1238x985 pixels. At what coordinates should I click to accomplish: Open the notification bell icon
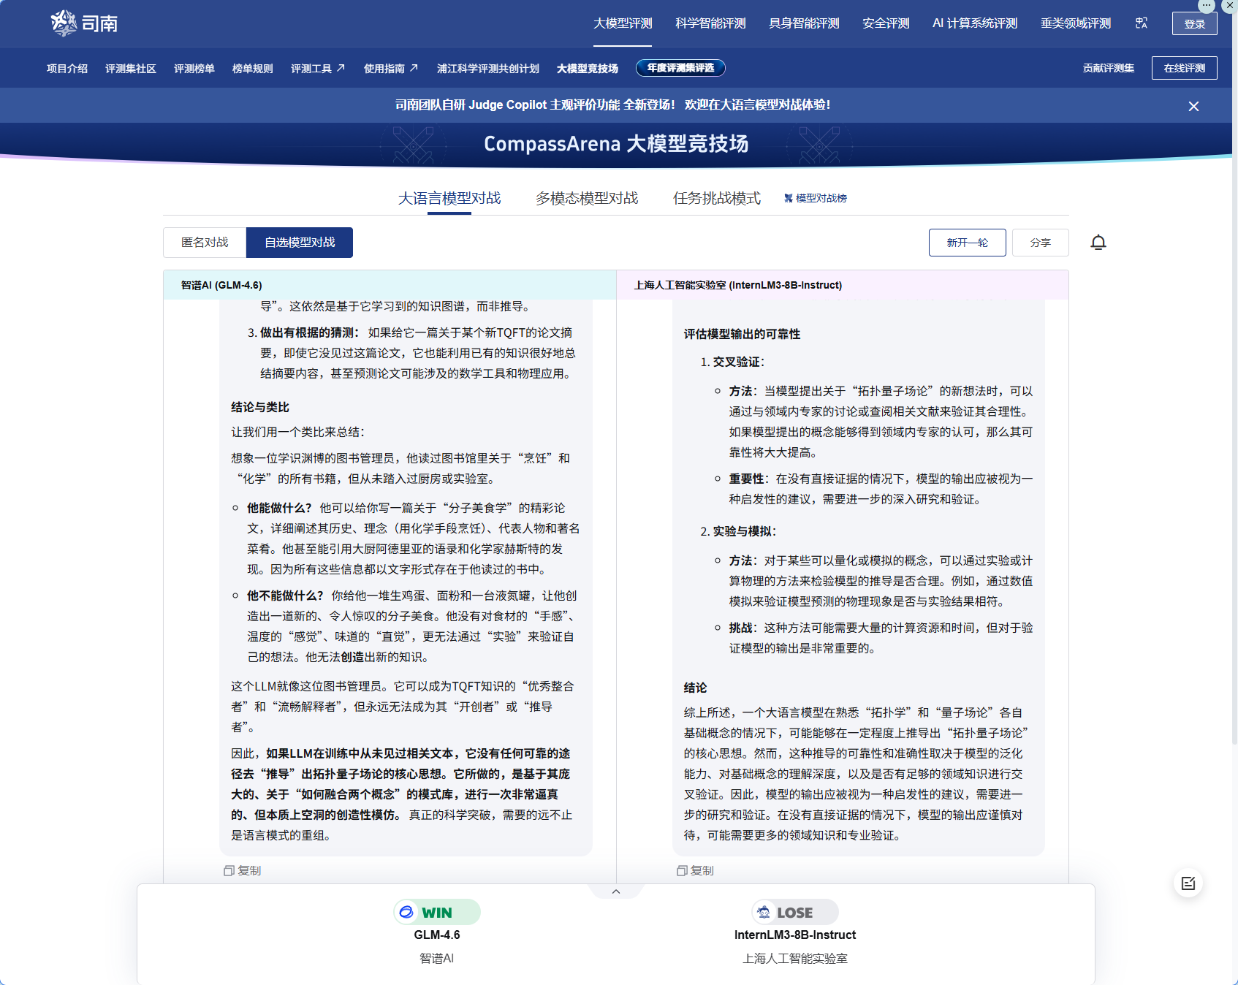1098,243
